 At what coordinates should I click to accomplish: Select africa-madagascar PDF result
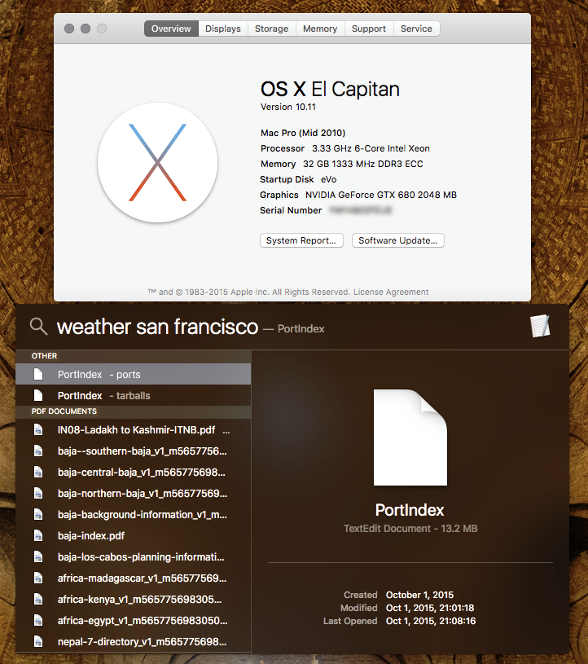tap(134, 578)
